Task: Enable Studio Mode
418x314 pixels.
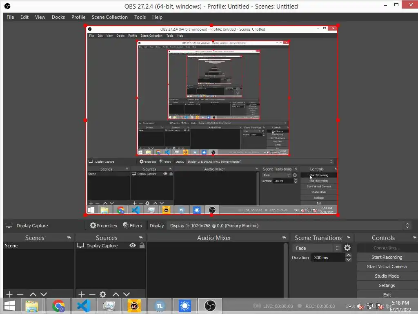Action: click(387, 276)
